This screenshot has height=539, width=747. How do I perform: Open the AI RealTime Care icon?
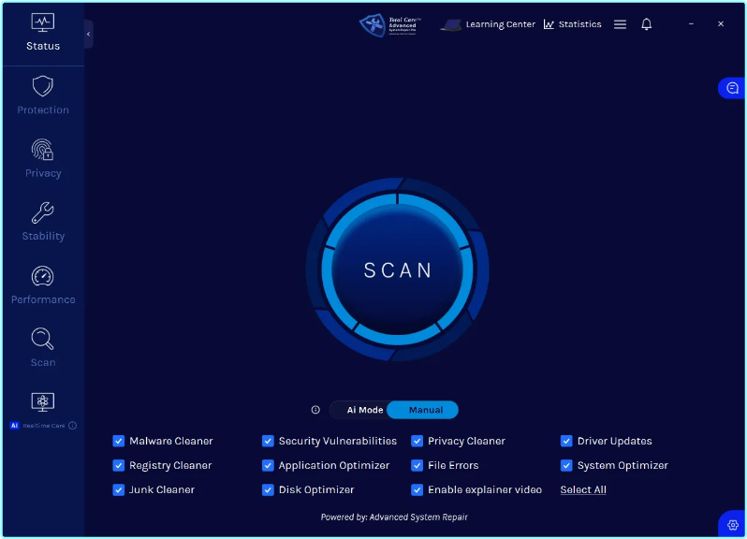(x=43, y=402)
